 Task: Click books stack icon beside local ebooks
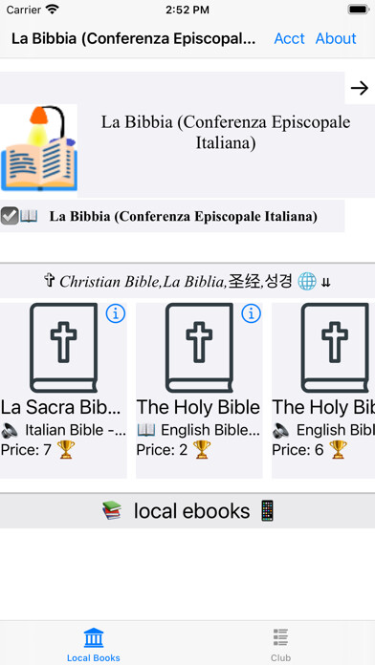coord(112,510)
